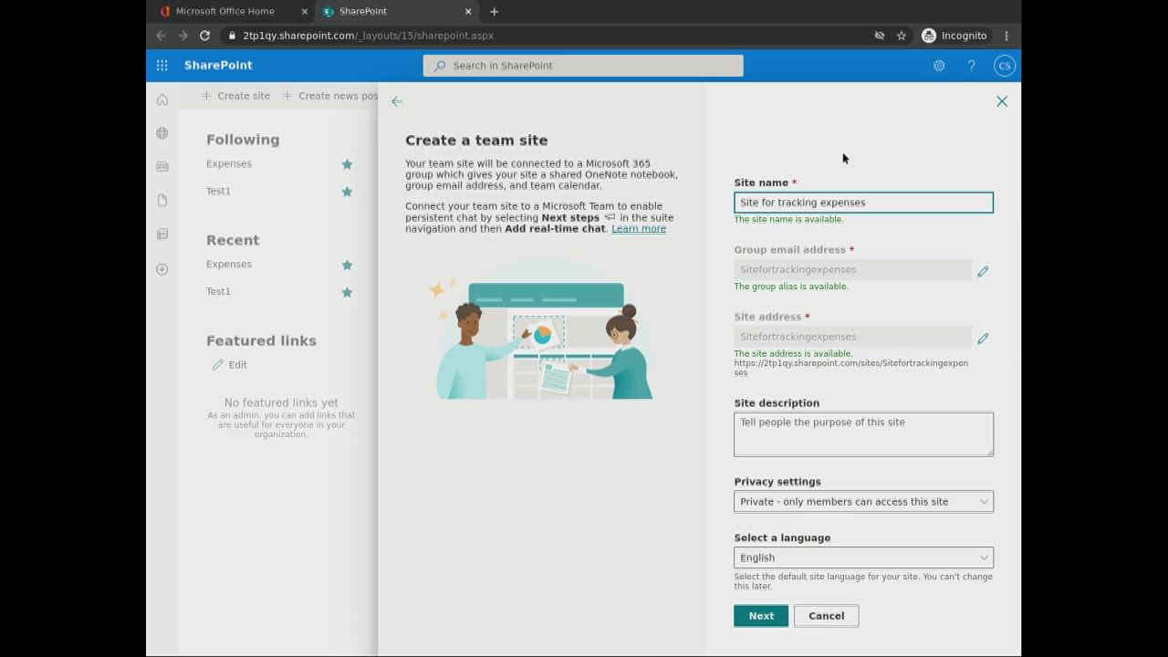This screenshot has height=657, width=1168.
Task: Open the My news icon in sidebar
Action: tap(162, 166)
